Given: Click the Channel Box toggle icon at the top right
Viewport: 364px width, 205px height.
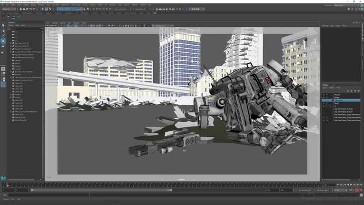Looking at the screenshot, I should (x=362, y=9).
